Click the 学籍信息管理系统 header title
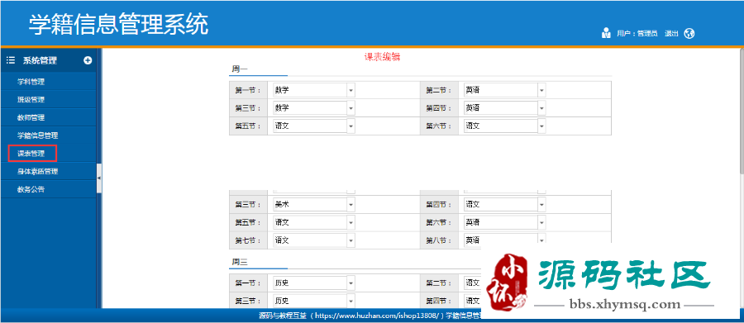 click(118, 25)
